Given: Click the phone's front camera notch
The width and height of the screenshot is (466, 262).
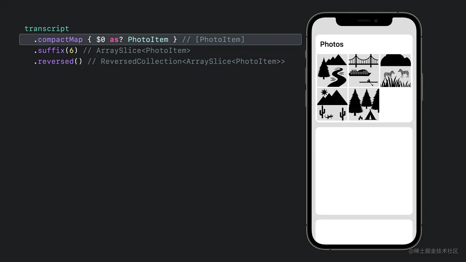Looking at the screenshot, I should point(364,21).
